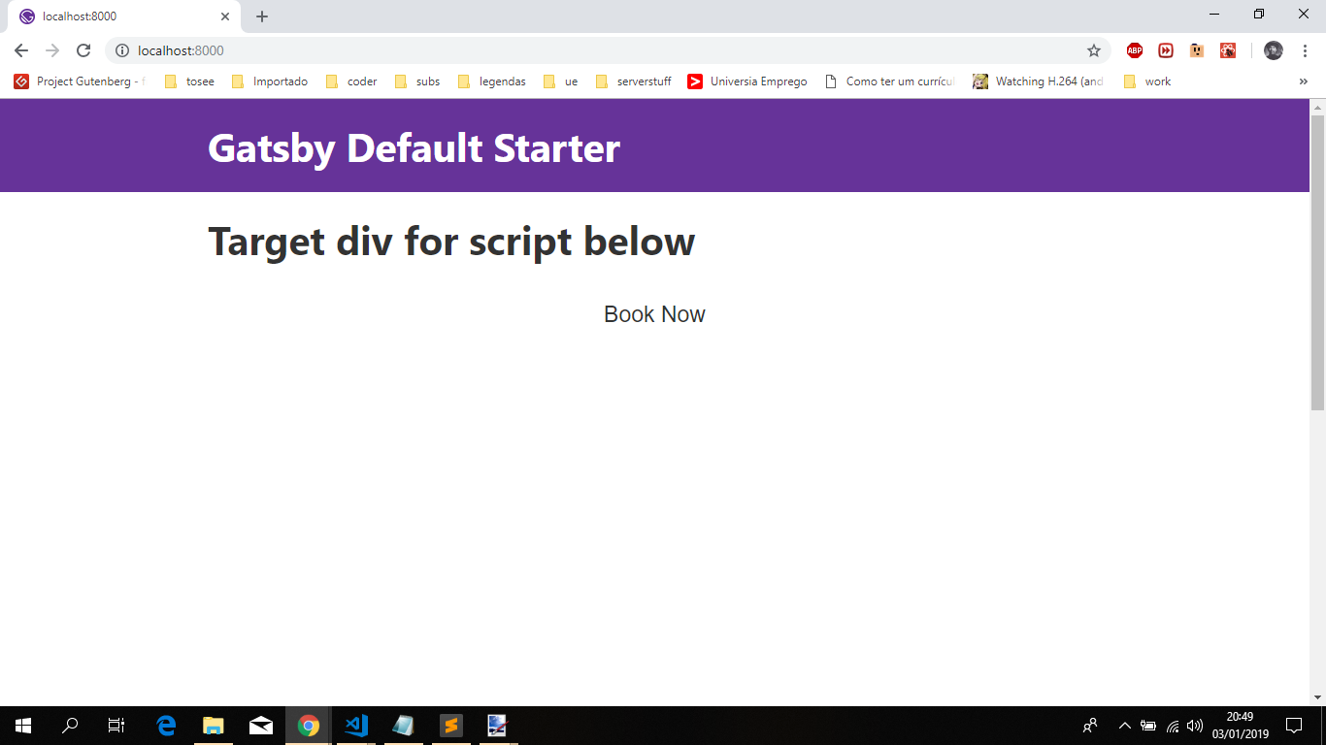1326x745 pixels.
Task: Open the tosee bookmarks folder
Action: (x=189, y=81)
